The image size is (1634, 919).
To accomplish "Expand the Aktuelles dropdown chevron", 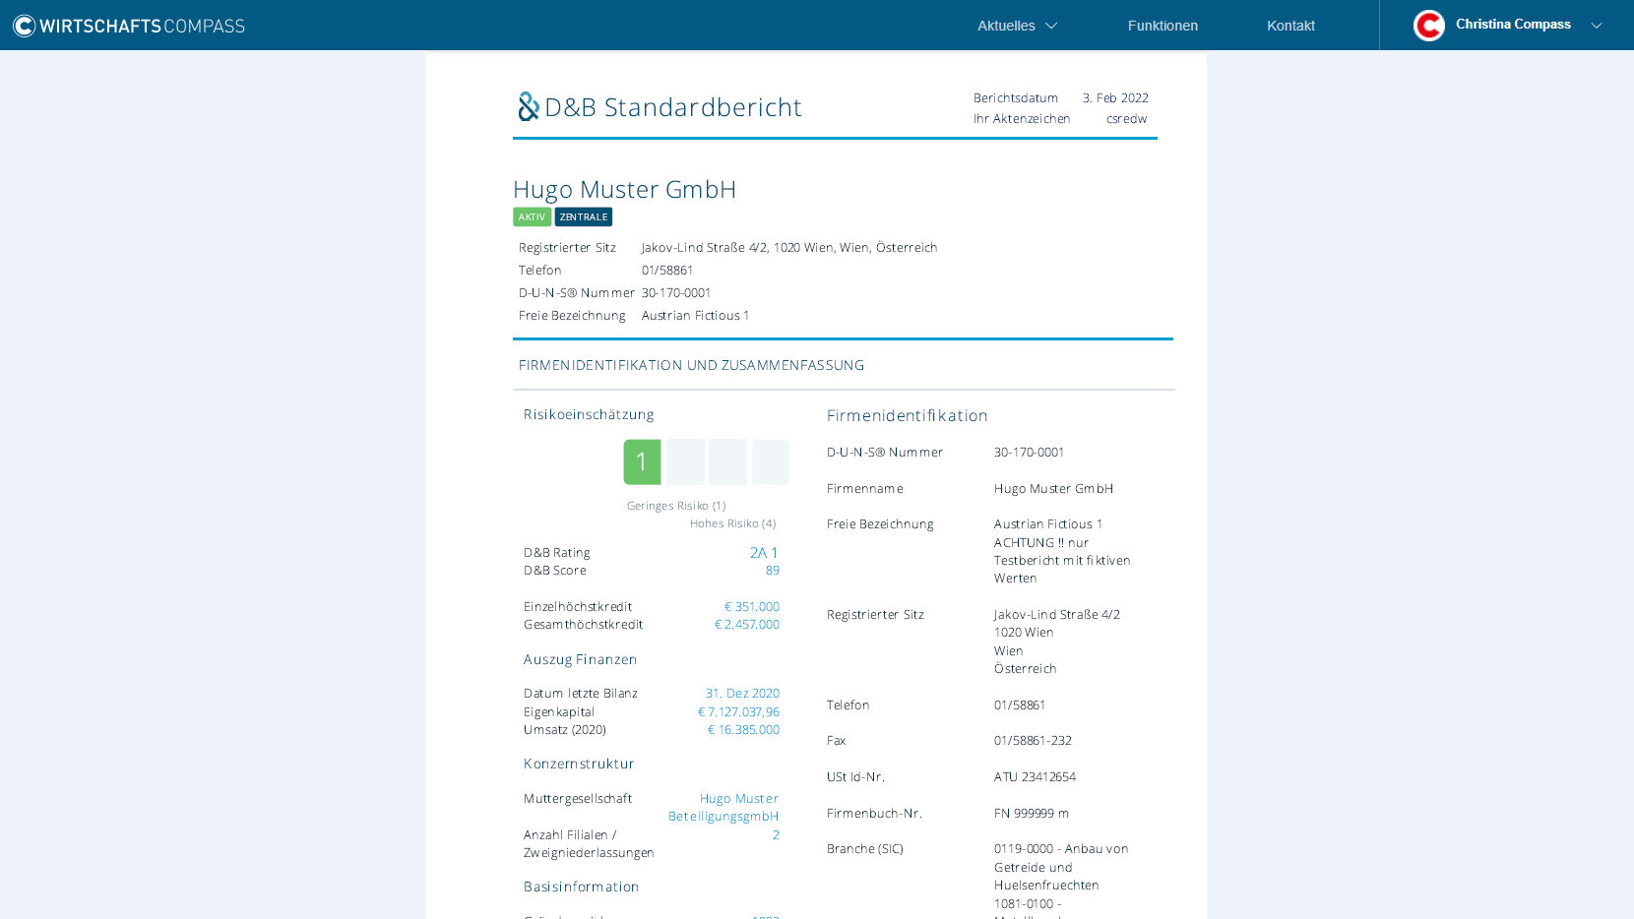I will (1051, 26).
